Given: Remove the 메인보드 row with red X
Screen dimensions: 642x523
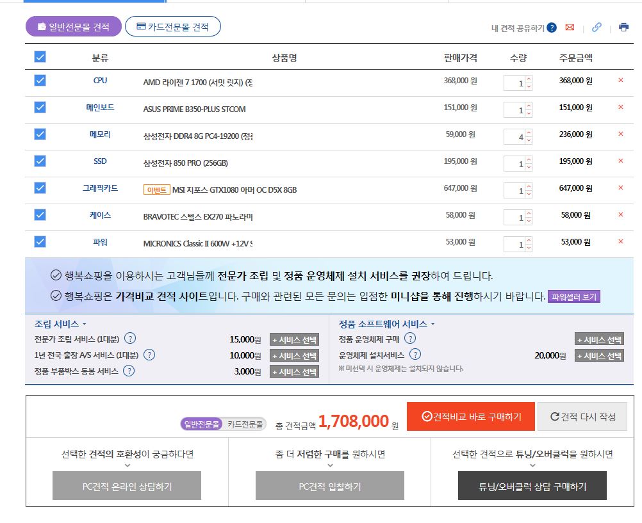Looking at the screenshot, I should tap(621, 107).
